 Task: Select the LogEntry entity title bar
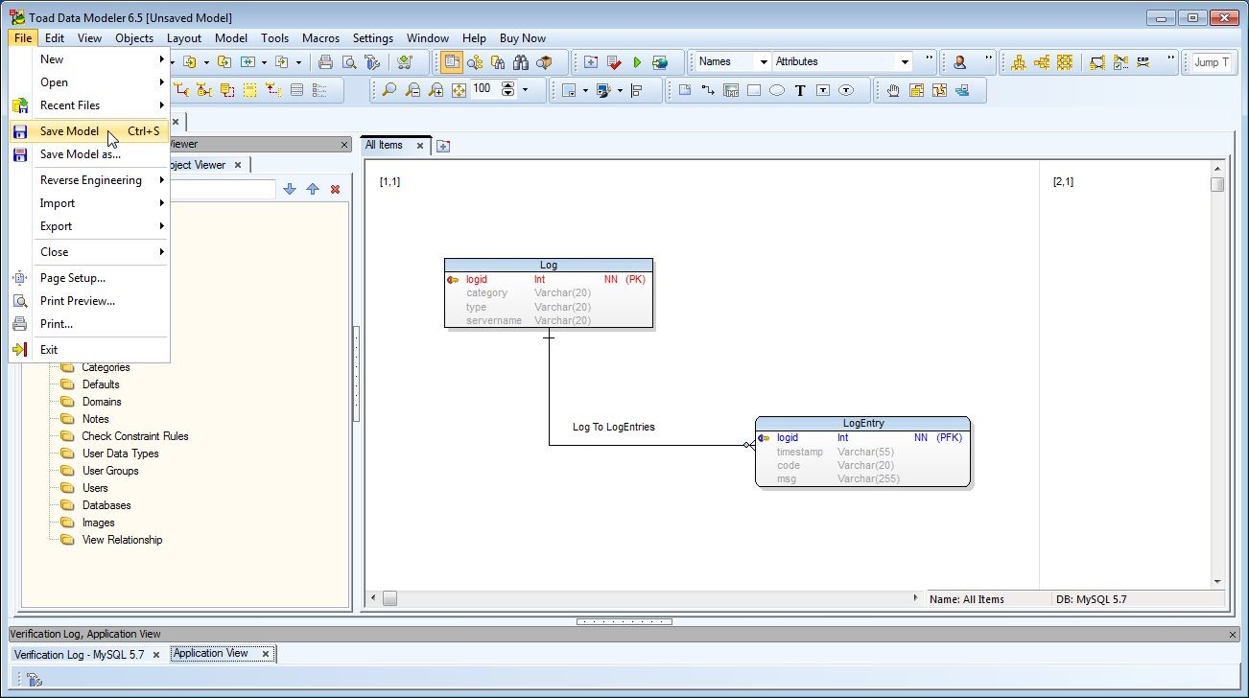coord(863,423)
